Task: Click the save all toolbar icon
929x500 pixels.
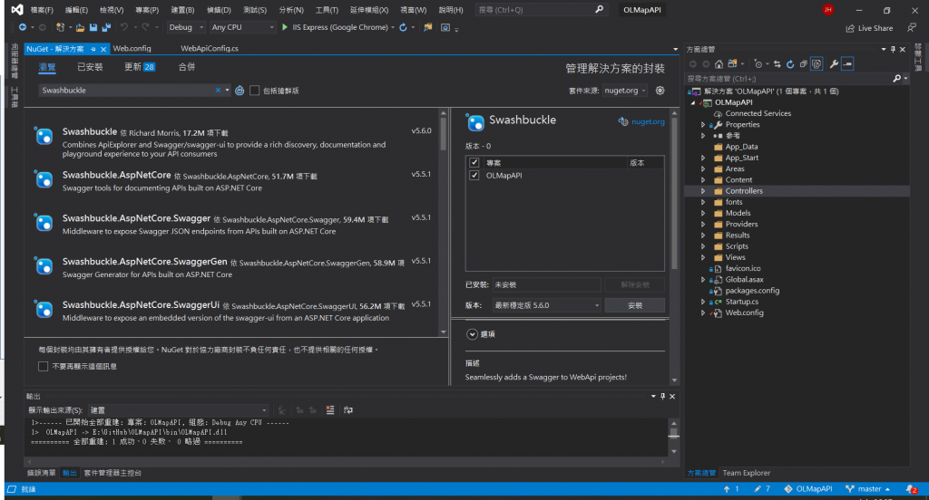Action: tap(107, 27)
